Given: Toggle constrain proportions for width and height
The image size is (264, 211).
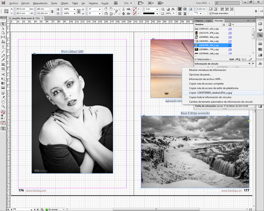Looking at the screenshot, I should (52, 11).
